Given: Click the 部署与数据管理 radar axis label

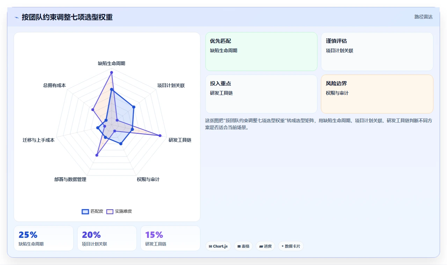Looking at the screenshot, I should (x=70, y=179).
